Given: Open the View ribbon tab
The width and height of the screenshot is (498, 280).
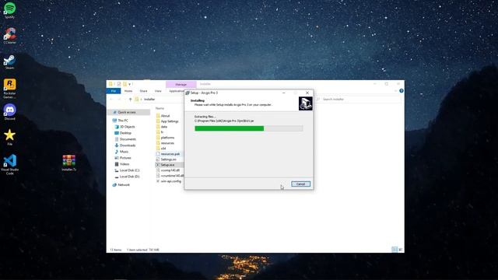Looking at the screenshot, I should pyautogui.click(x=158, y=91).
